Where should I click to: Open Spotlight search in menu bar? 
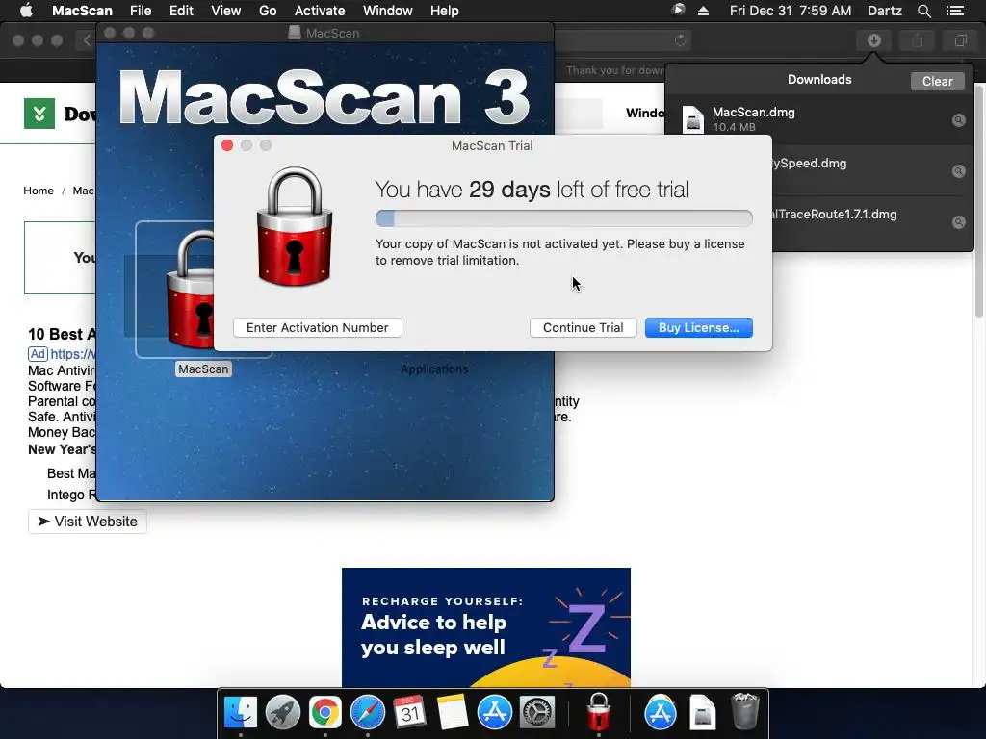coord(923,11)
